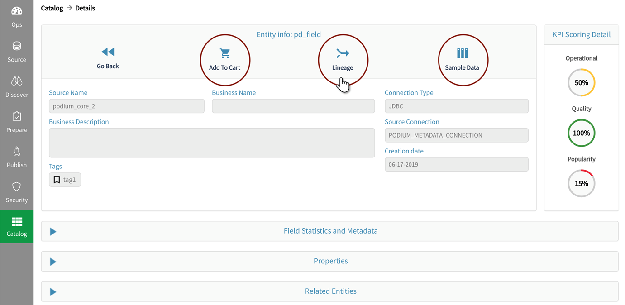Image resolution: width=625 pixels, height=305 pixels.
Task: Click the Quality 100% score gauge
Action: [x=581, y=133]
